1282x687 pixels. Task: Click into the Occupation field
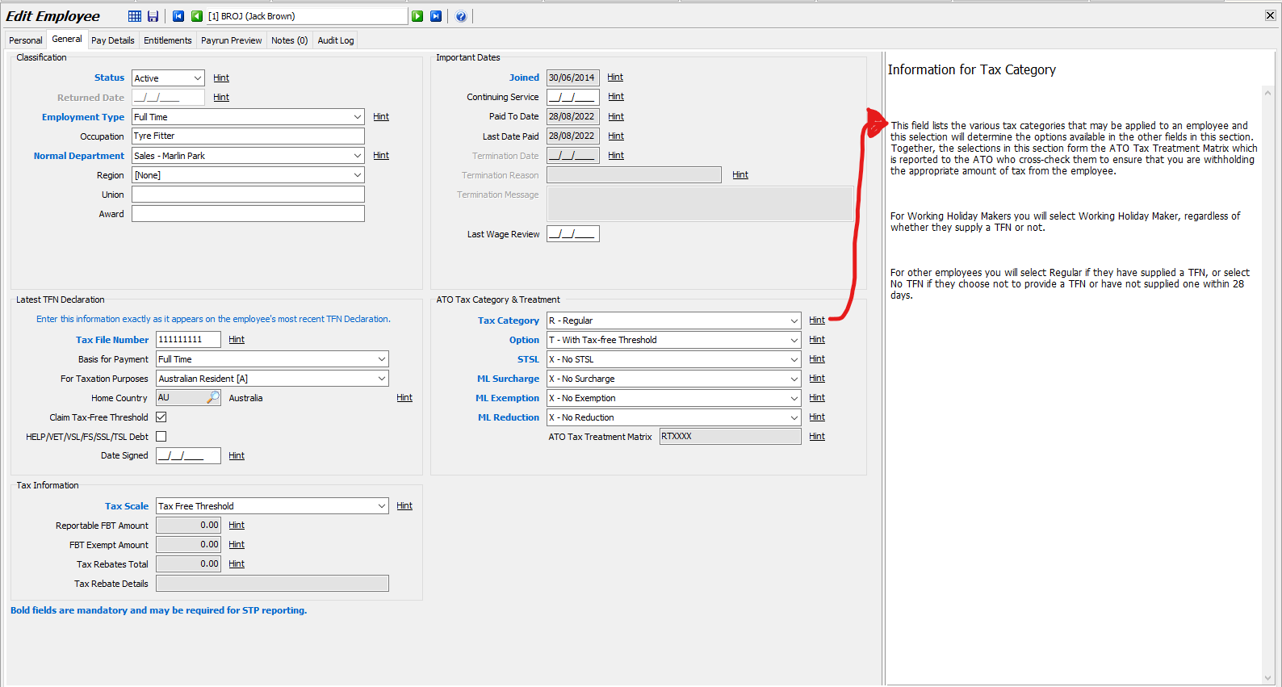tap(249, 136)
